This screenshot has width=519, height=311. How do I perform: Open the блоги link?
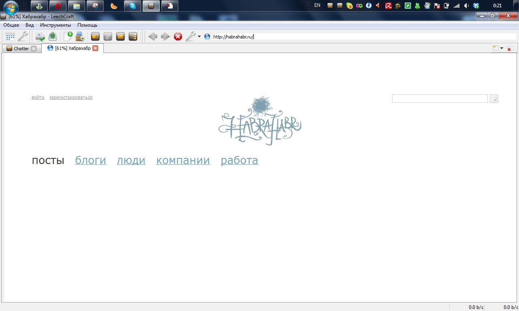pyautogui.click(x=90, y=160)
